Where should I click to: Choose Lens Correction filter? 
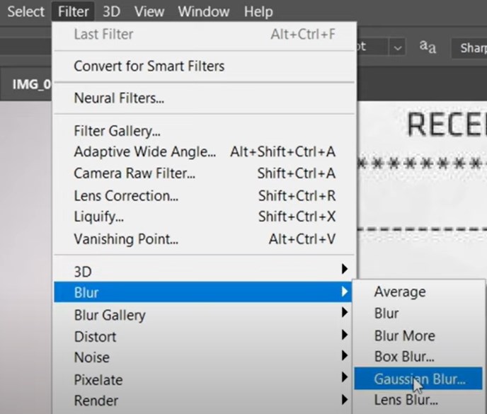pos(126,195)
